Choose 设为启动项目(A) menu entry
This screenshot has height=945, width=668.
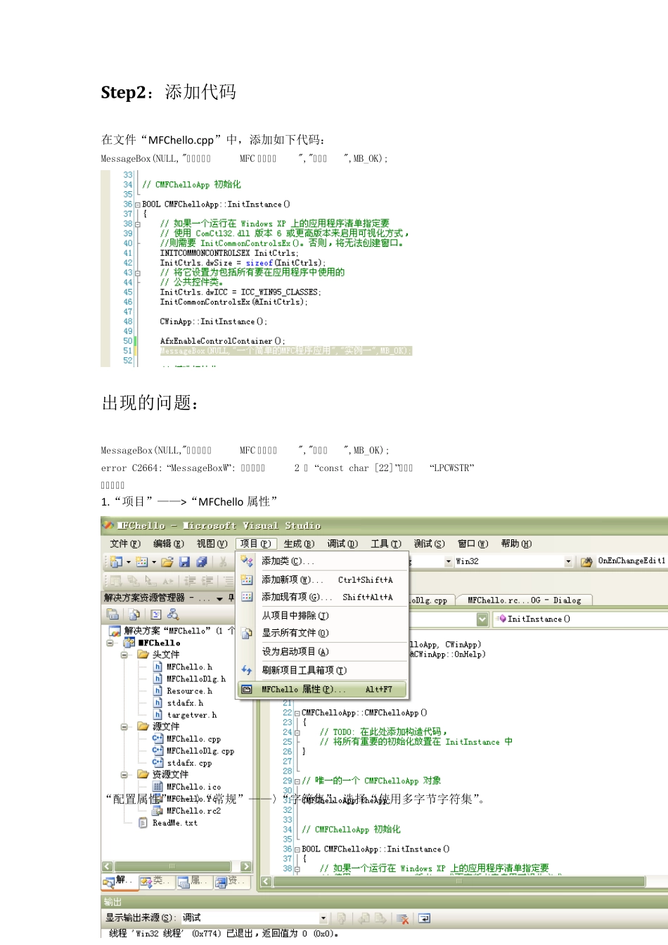(x=323, y=652)
